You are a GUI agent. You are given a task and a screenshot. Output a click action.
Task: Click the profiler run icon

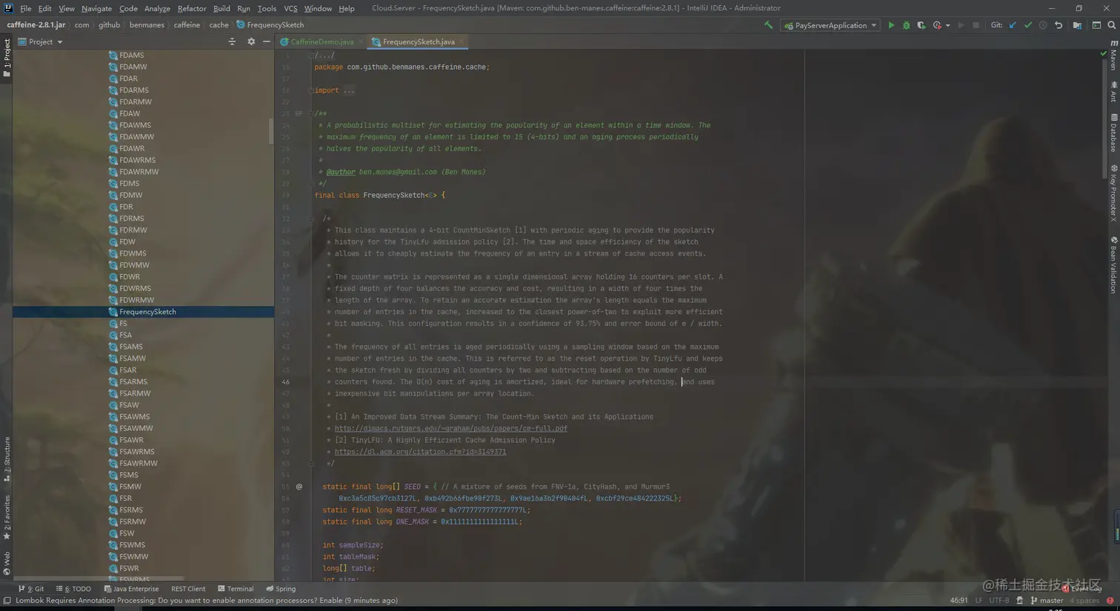[x=937, y=25]
